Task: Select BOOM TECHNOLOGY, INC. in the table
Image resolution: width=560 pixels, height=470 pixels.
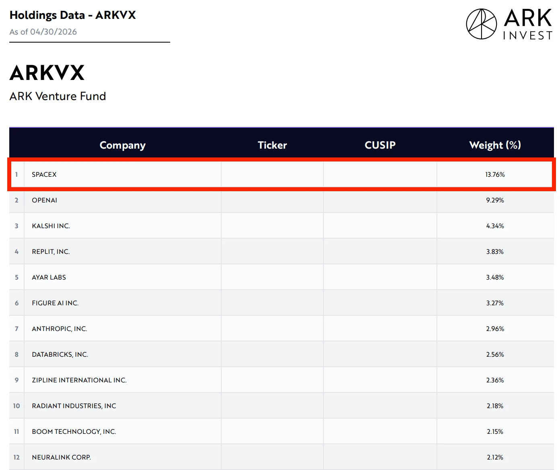Action: [74, 431]
